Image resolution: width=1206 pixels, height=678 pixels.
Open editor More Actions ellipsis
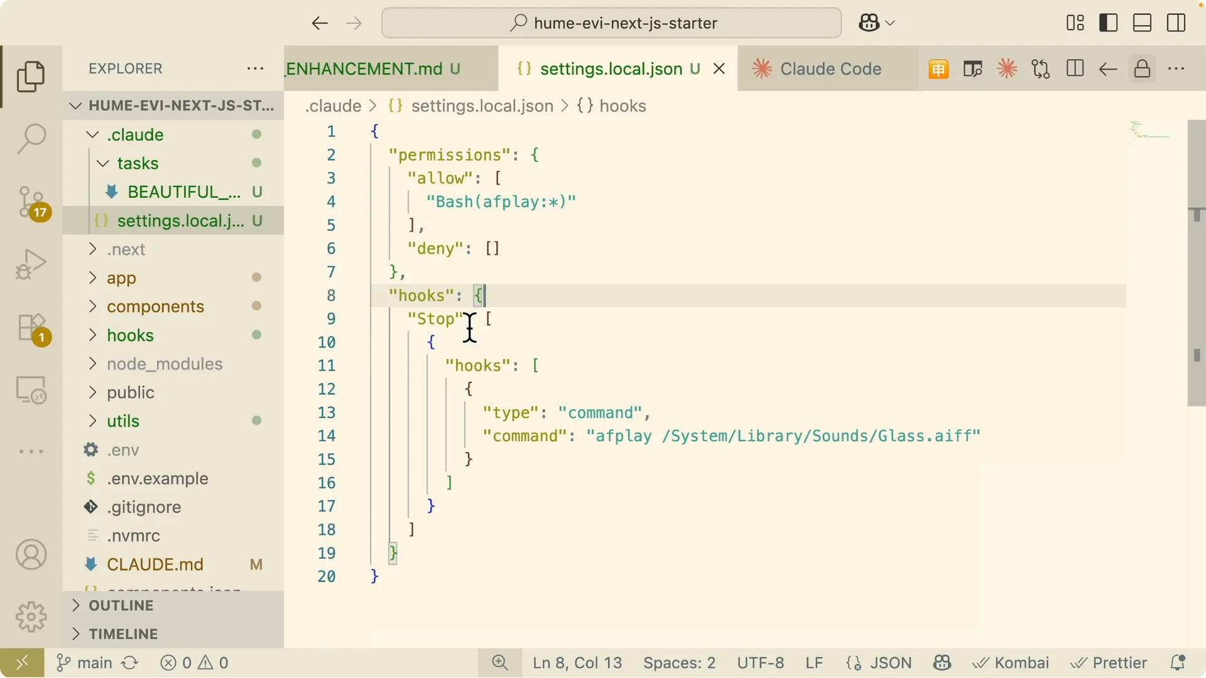(x=1176, y=69)
